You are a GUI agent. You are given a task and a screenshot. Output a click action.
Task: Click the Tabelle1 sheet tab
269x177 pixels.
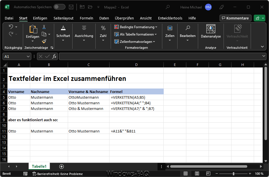39,166
